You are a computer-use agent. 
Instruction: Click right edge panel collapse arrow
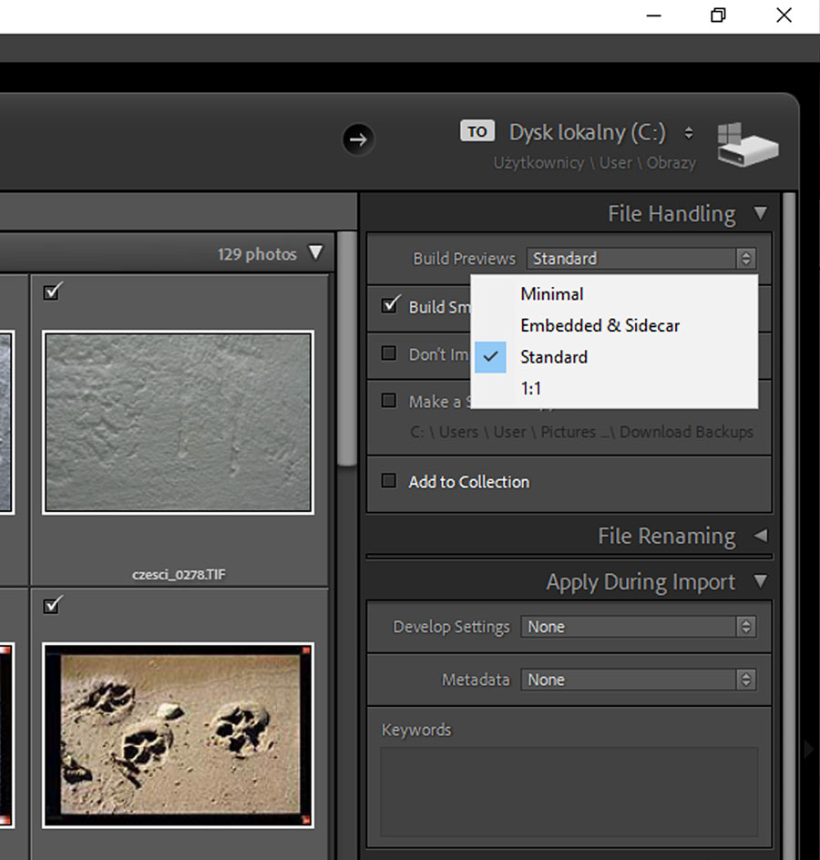click(808, 749)
